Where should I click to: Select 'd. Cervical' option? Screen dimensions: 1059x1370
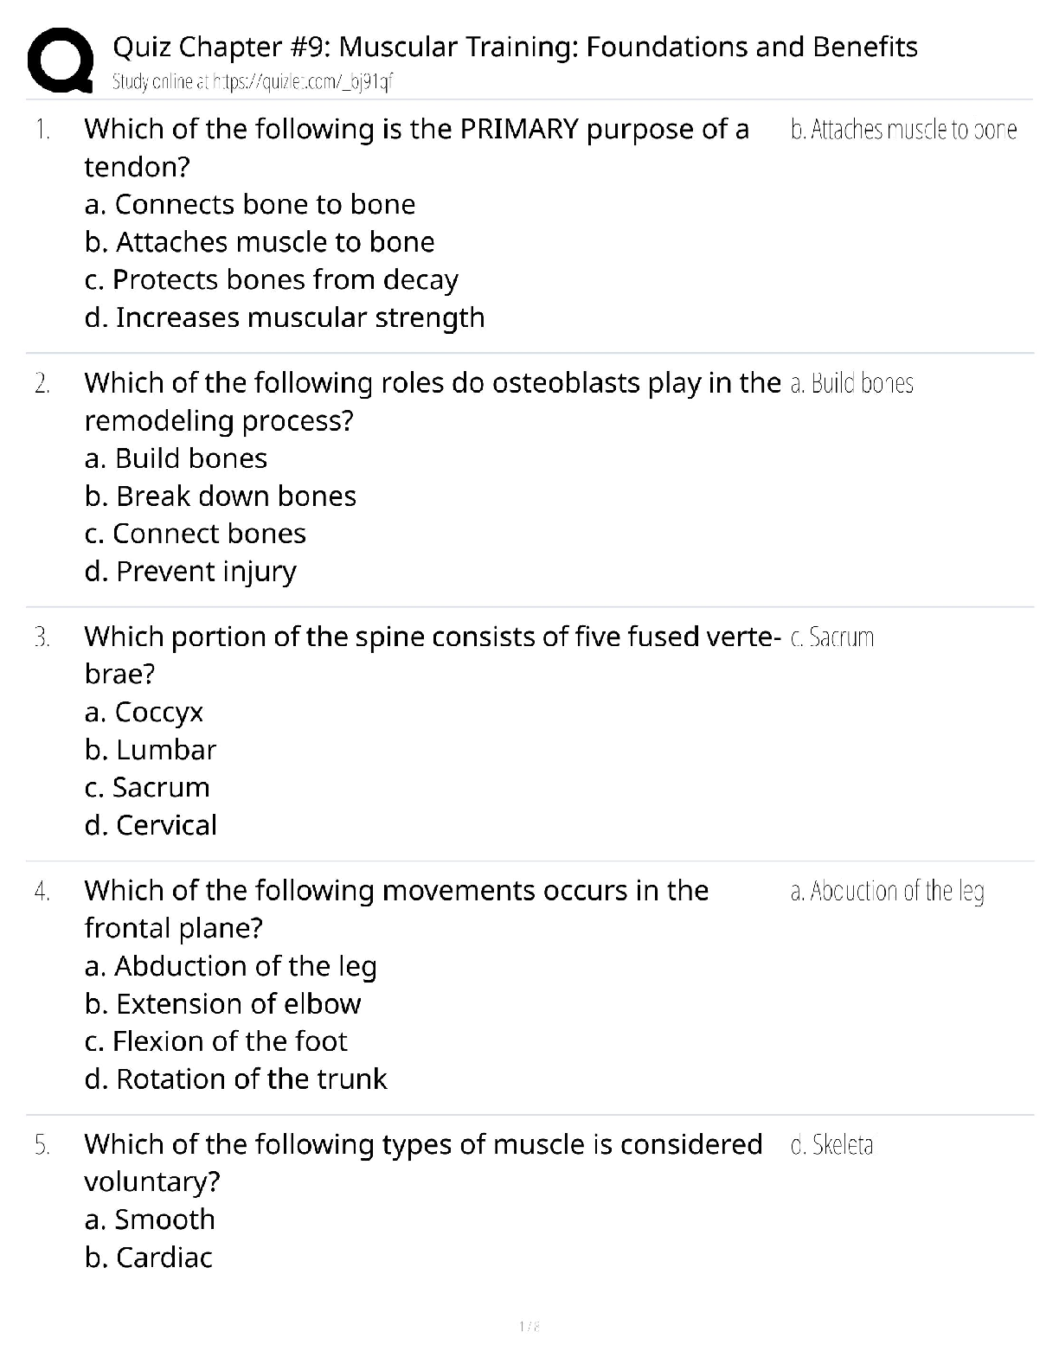click(151, 826)
